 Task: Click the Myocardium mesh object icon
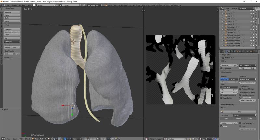click(x=226, y=30)
